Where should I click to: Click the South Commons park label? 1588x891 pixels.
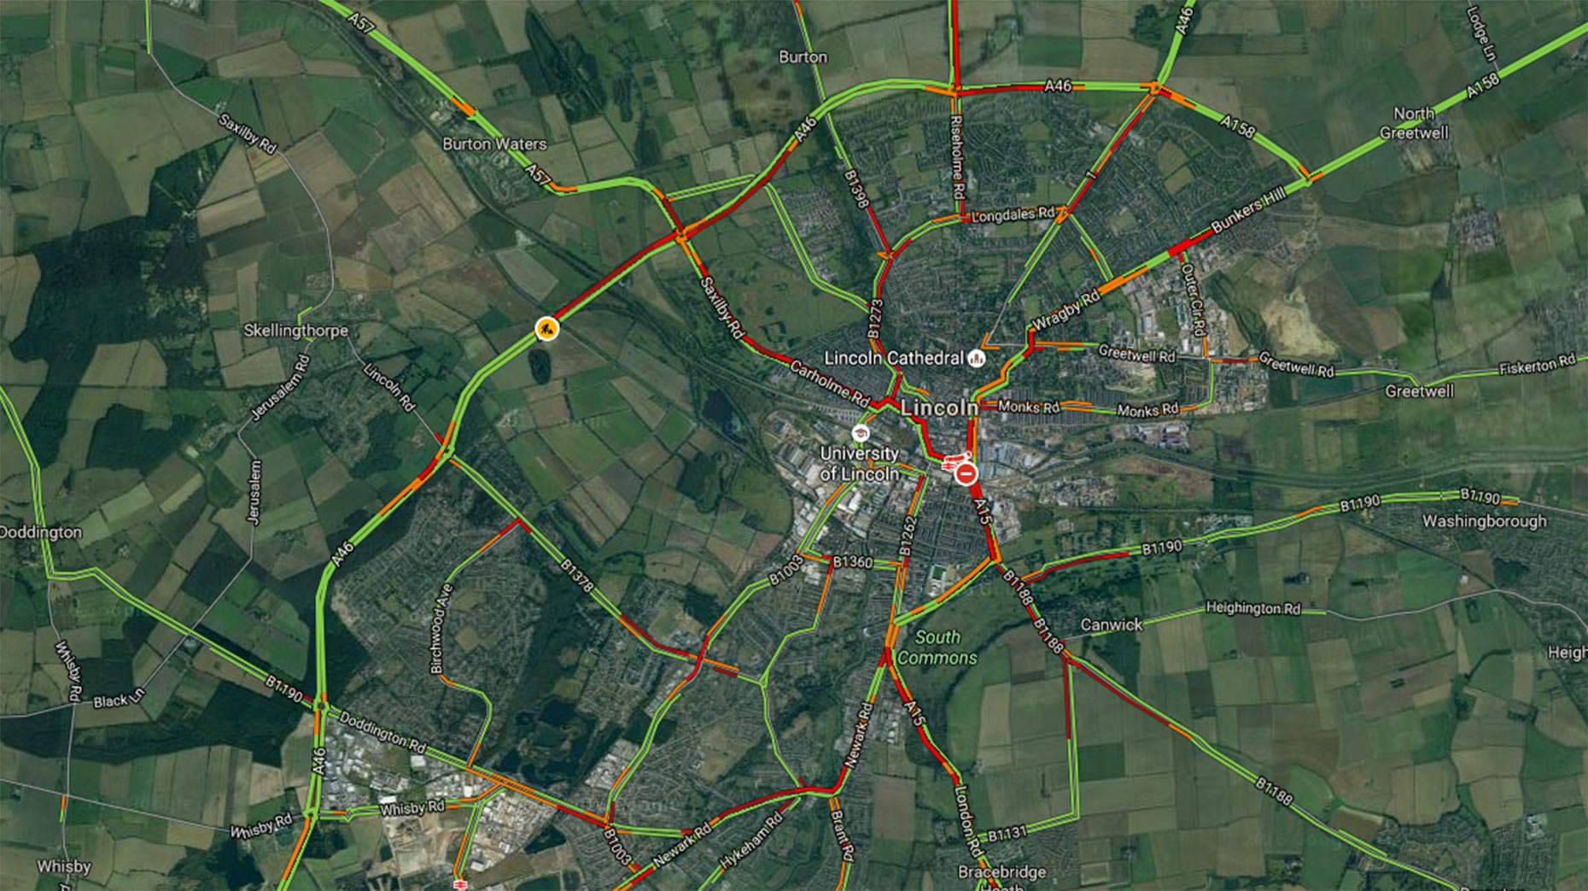[x=937, y=648]
